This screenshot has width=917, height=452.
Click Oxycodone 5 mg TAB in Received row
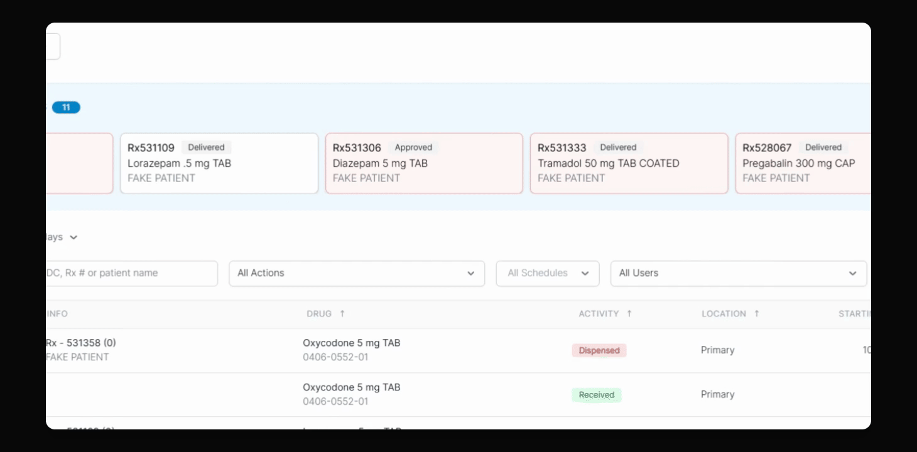pyautogui.click(x=352, y=387)
